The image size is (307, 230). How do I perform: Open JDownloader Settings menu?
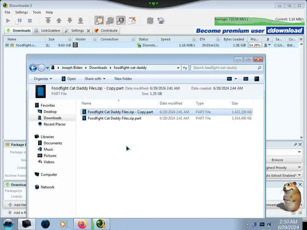pyautogui.click(x=22, y=12)
